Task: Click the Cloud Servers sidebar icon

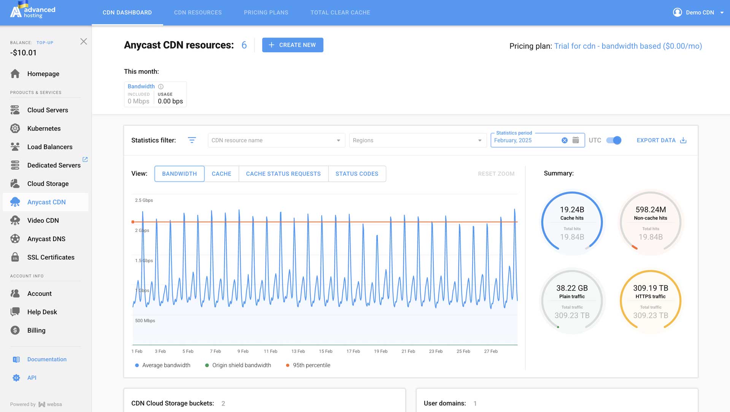Action: pyautogui.click(x=15, y=110)
